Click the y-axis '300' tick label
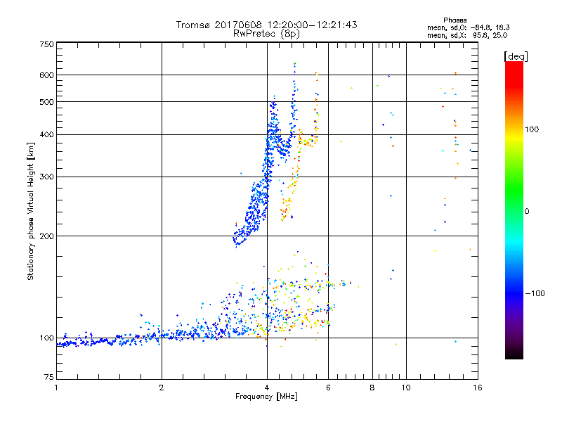 coord(47,177)
